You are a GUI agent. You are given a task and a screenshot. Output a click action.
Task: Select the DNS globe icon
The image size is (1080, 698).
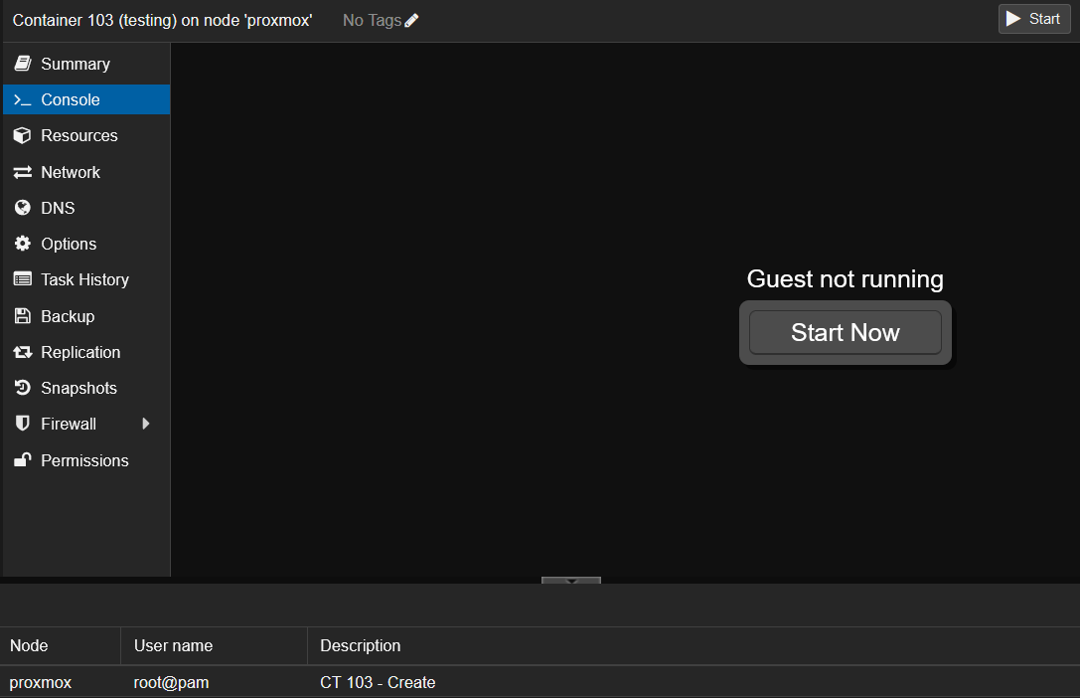coord(22,207)
